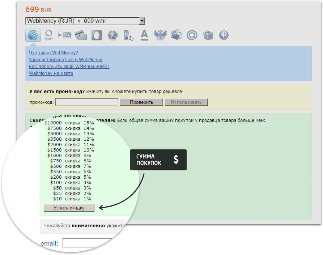Select the payment terminal with coins icon
323x255 pixels.
click(128, 35)
